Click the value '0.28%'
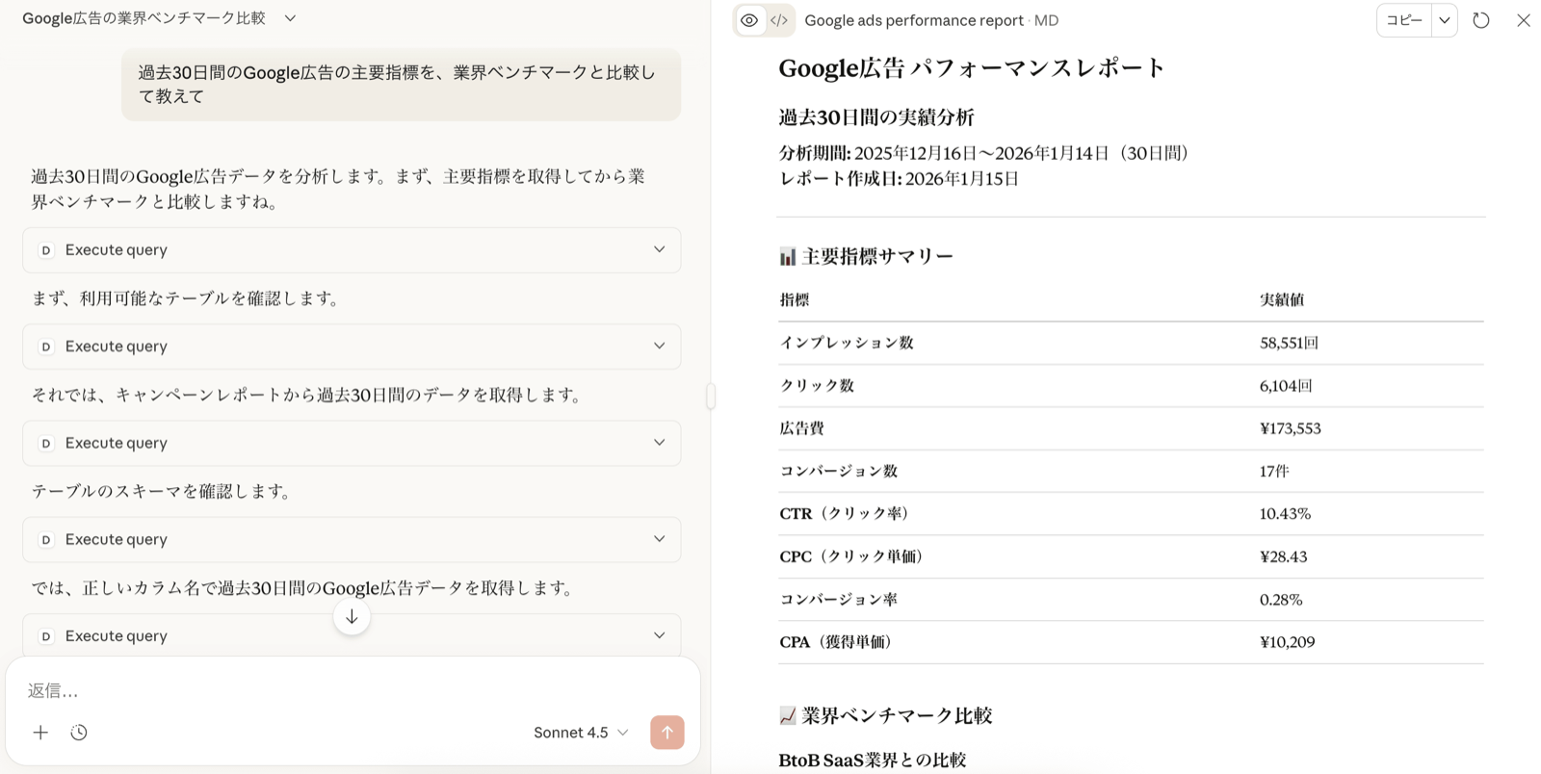This screenshot has width=1541, height=774. point(1281,600)
